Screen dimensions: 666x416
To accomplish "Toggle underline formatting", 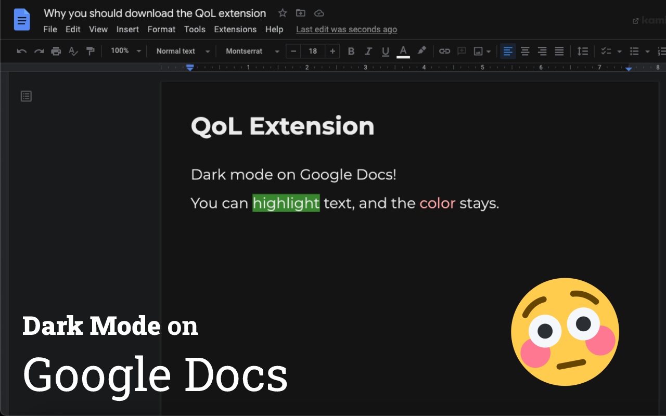I will pos(386,51).
